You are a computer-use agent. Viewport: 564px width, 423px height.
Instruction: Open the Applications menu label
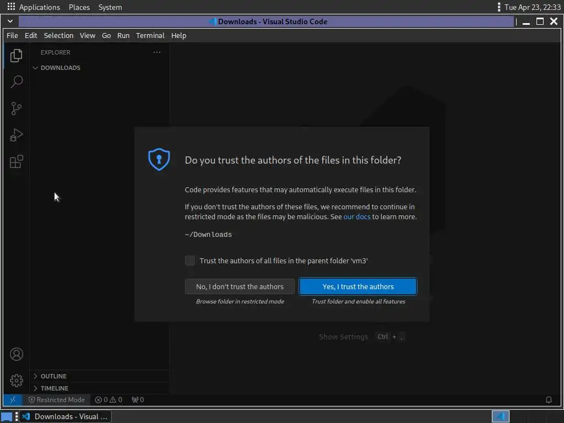pos(40,7)
